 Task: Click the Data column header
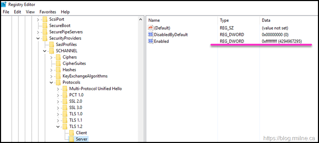tap(266, 20)
